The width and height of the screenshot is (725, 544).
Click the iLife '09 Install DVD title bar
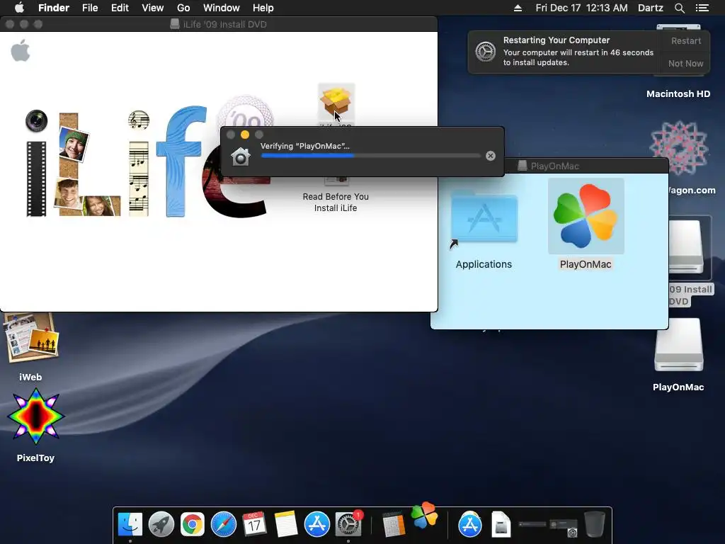(x=218, y=24)
